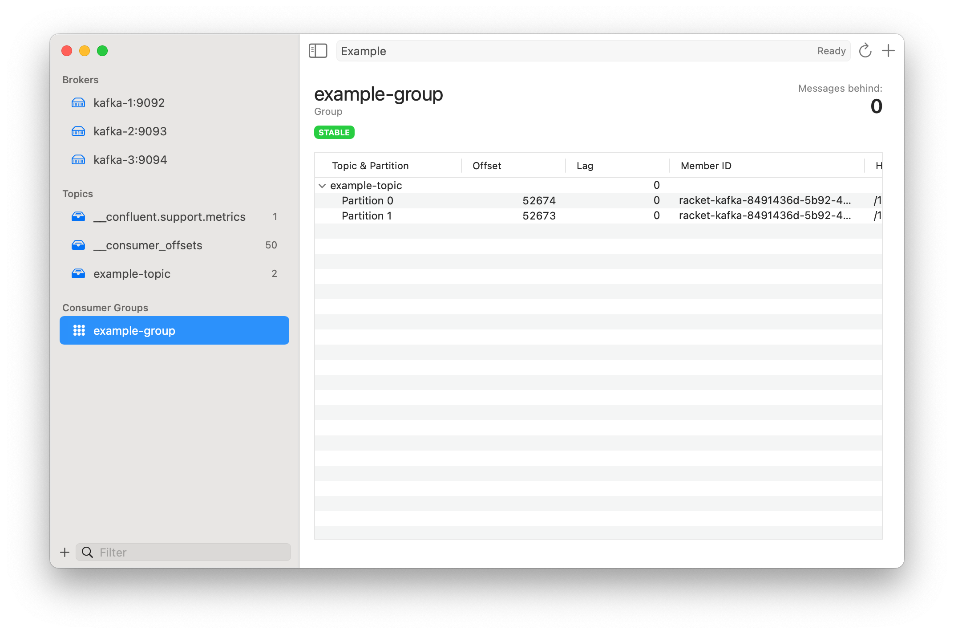Click the broker icon next to kafka-1:9092
Image resolution: width=954 pixels, height=634 pixels.
click(78, 103)
